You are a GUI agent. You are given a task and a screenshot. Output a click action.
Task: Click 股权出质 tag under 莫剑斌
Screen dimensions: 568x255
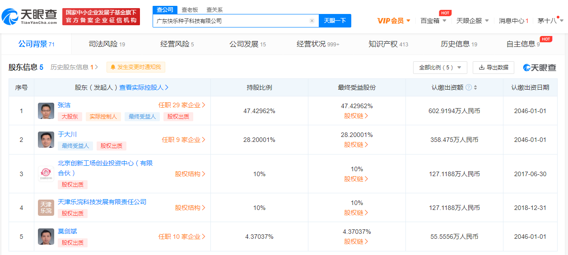(73, 243)
